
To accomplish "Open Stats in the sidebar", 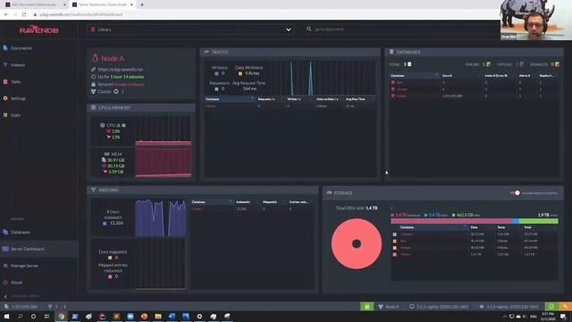I will pyautogui.click(x=15, y=115).
